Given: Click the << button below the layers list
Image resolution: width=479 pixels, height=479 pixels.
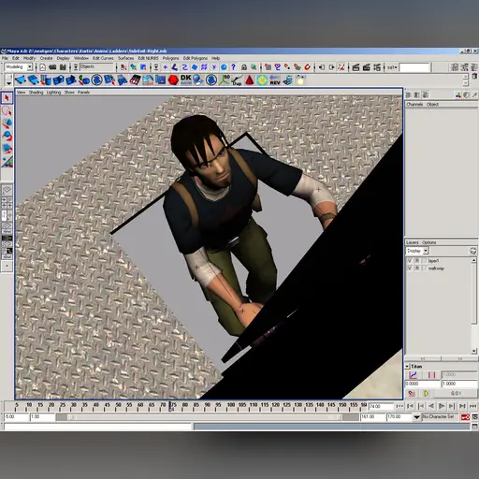Looking at the screenshot, I should pyautogui.click(x=423, y=358).
